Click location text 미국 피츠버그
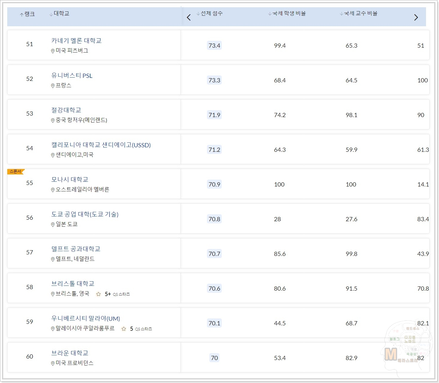Image resolution: width=439 pixels, height=383 pixels. pos(72,51)
